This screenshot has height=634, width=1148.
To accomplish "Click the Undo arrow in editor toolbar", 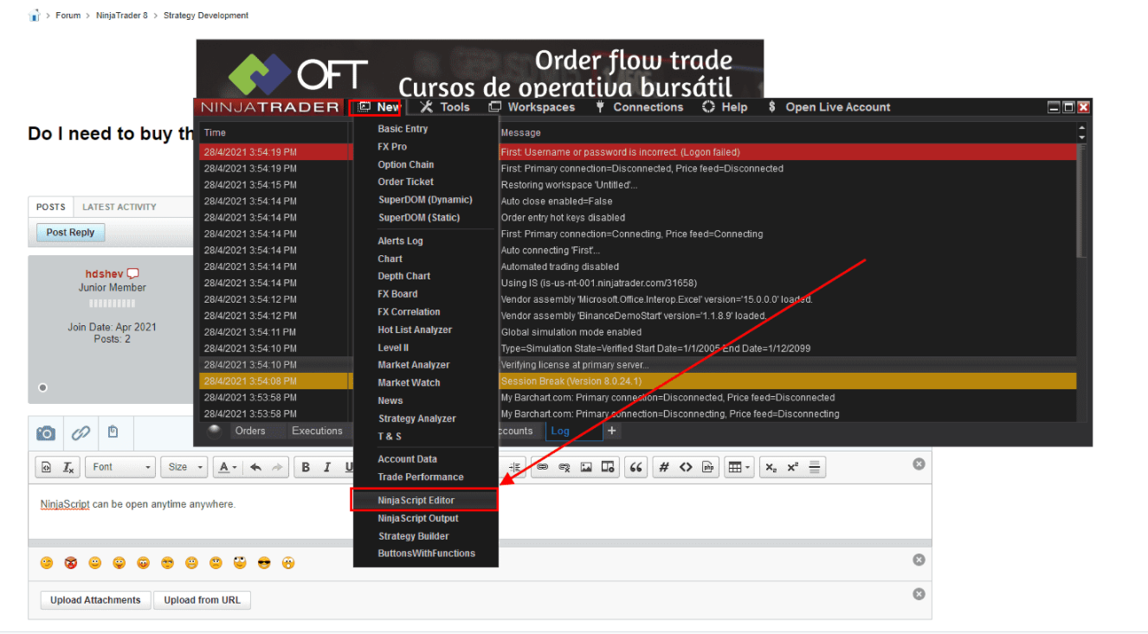I will 255,467.
